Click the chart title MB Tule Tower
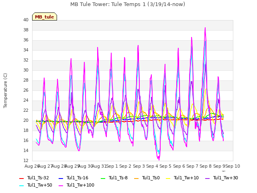Screen dimensions: 257x193 tap(128, 4)
